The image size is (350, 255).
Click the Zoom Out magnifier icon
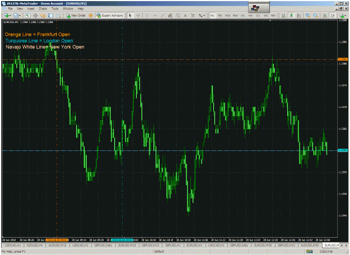(x=315, y=16)
